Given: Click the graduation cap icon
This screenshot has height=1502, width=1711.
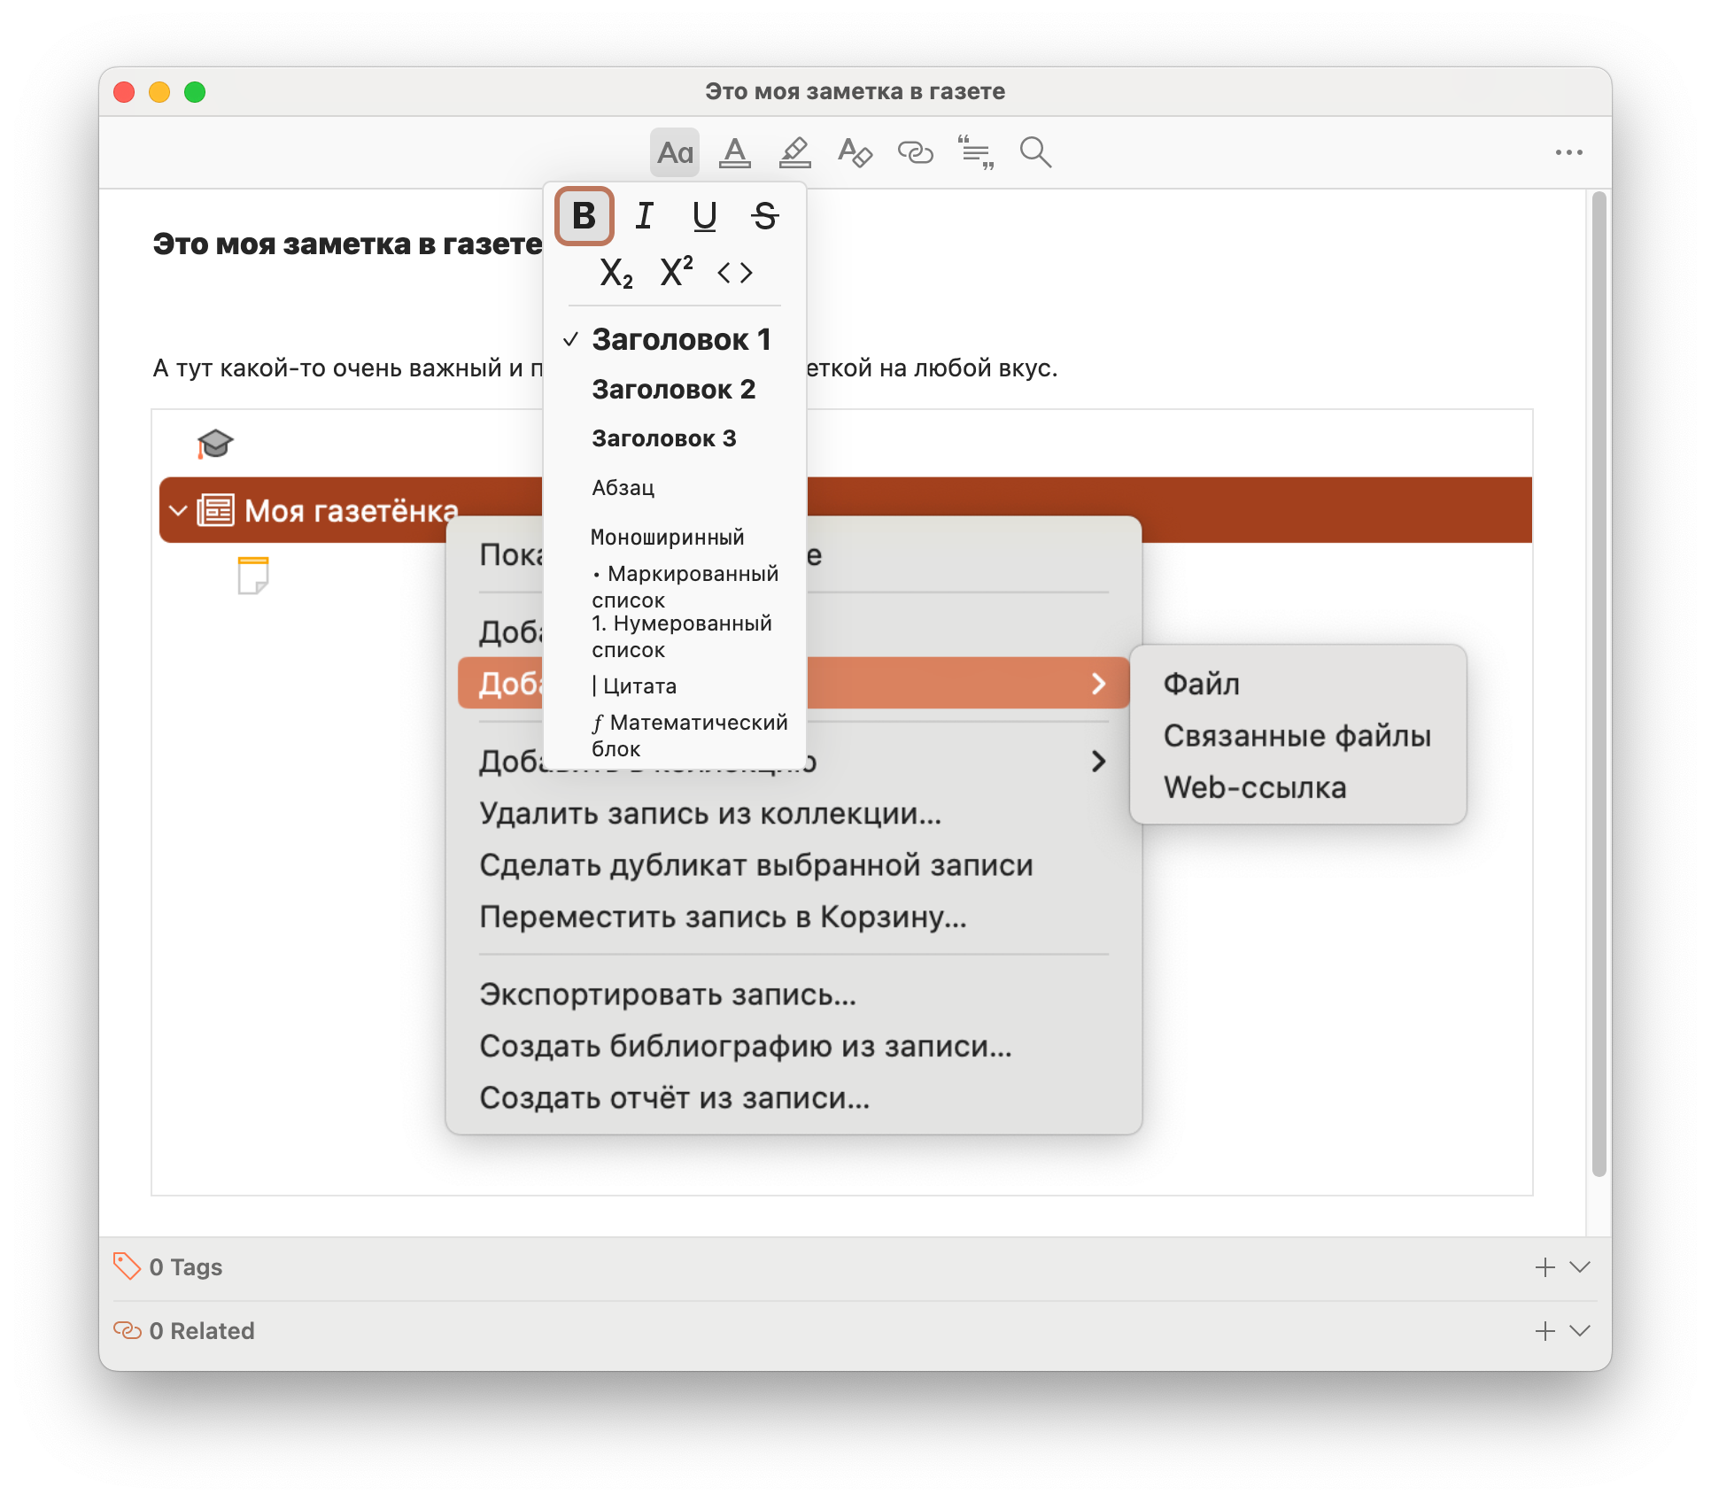Looking at the screenshot, I should (x=214, y=444).
